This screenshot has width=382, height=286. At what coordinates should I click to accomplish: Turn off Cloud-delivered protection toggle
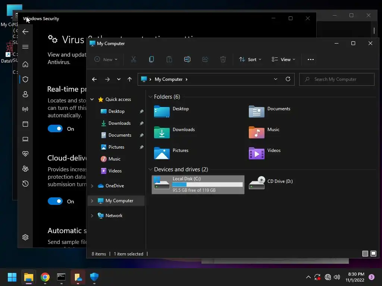55,201
